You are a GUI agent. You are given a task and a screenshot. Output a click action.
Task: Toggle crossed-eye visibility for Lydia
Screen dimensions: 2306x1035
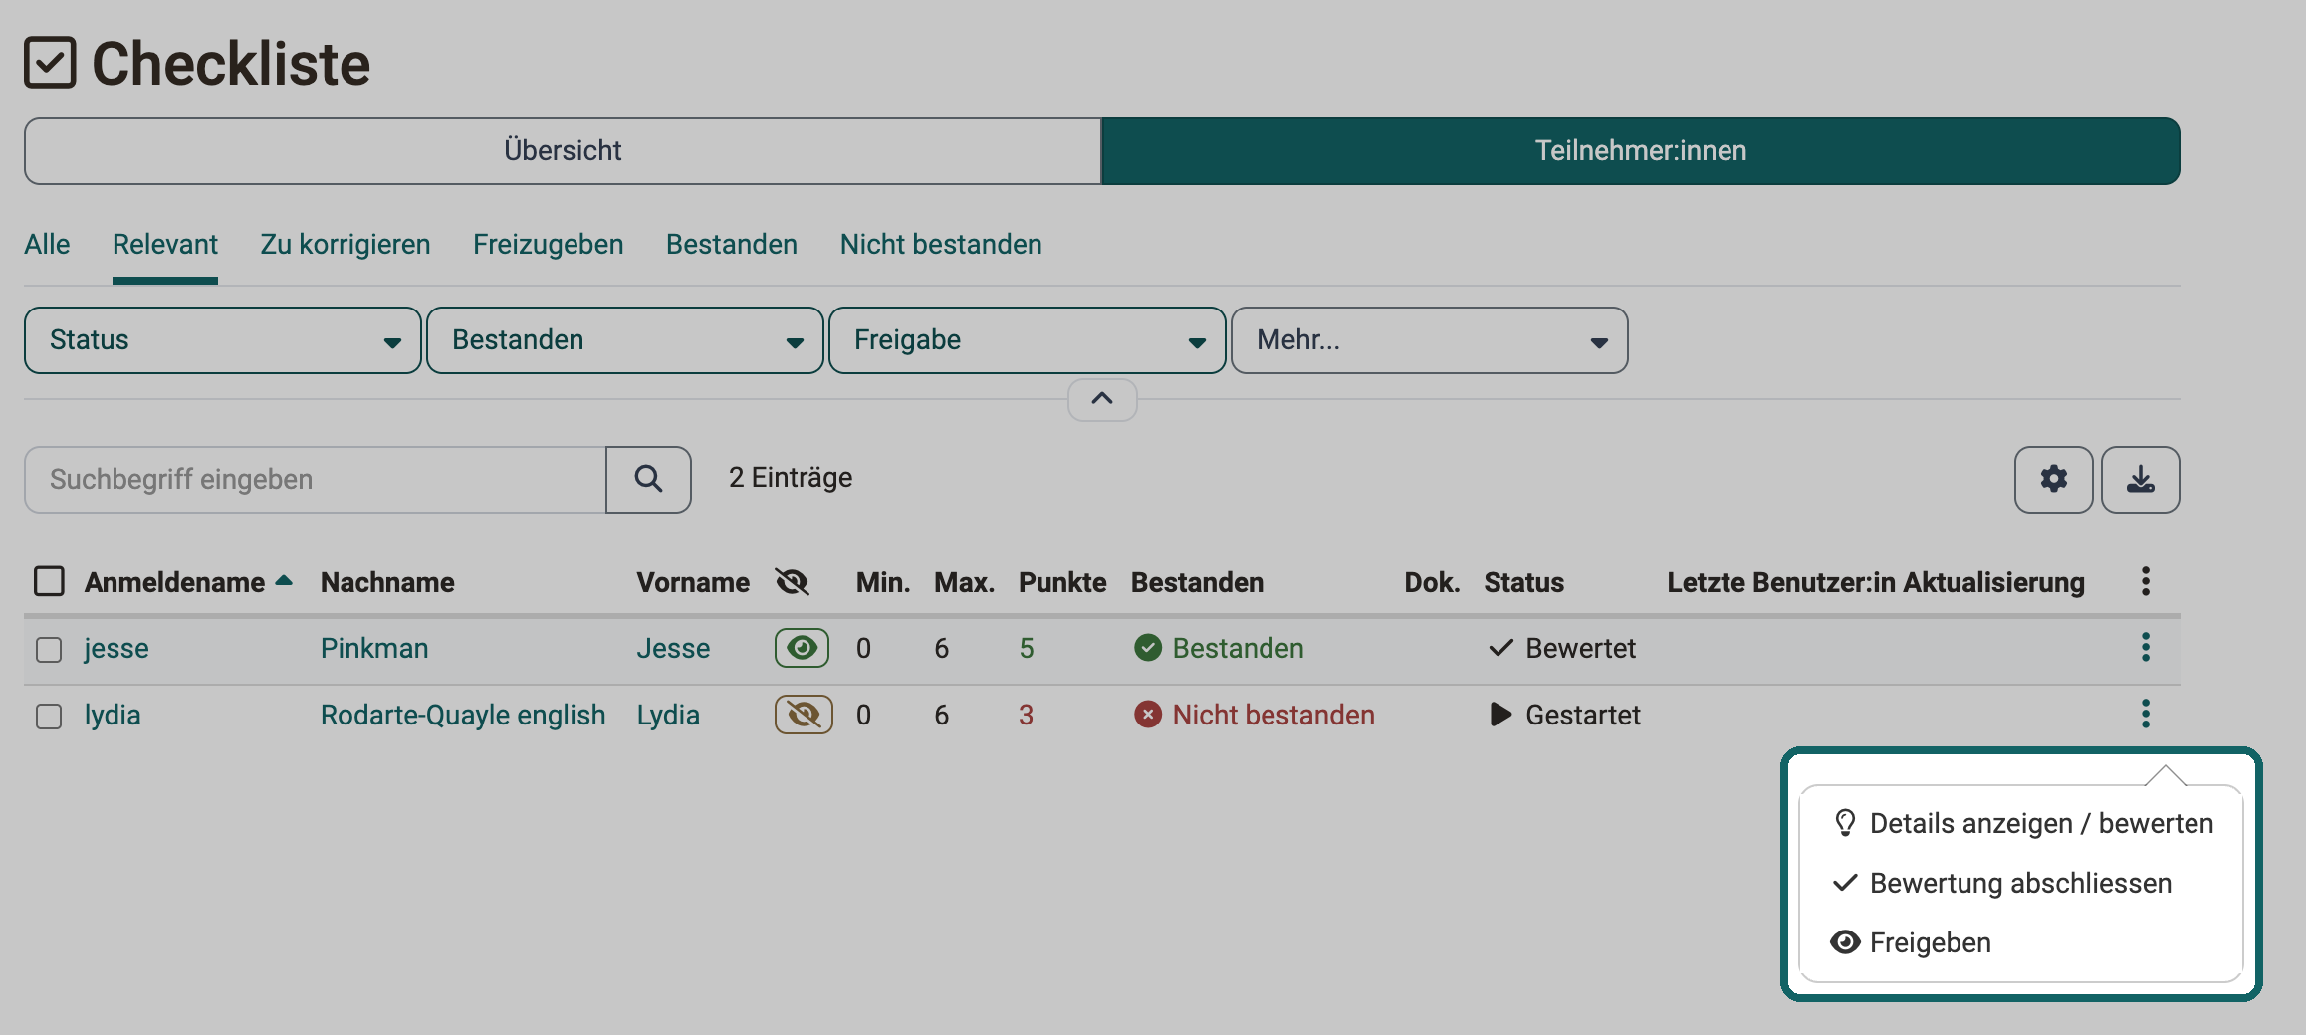803,715
